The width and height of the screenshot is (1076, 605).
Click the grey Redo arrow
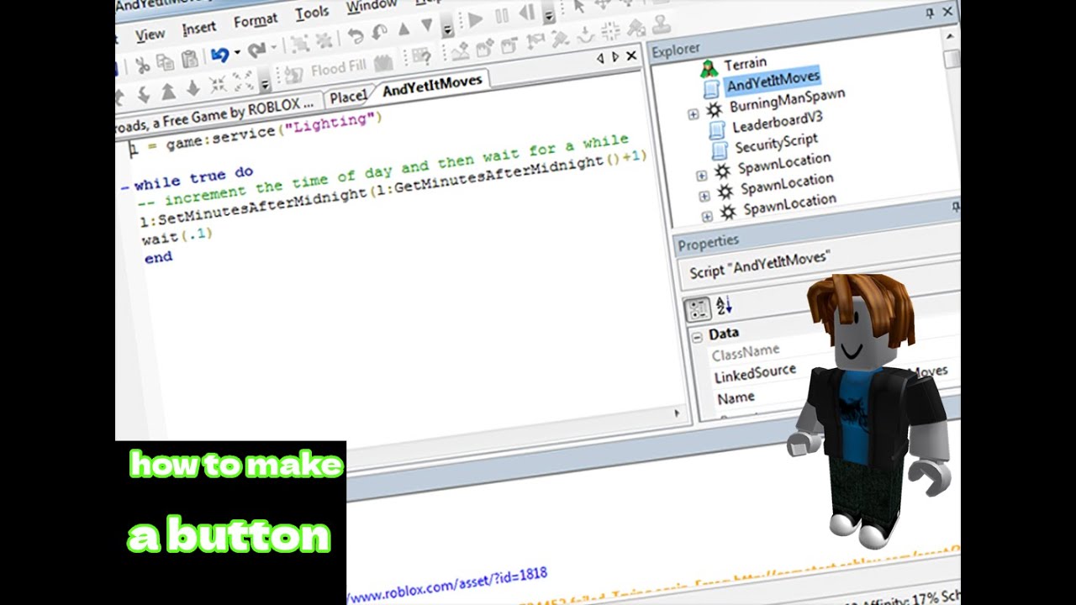256,51
